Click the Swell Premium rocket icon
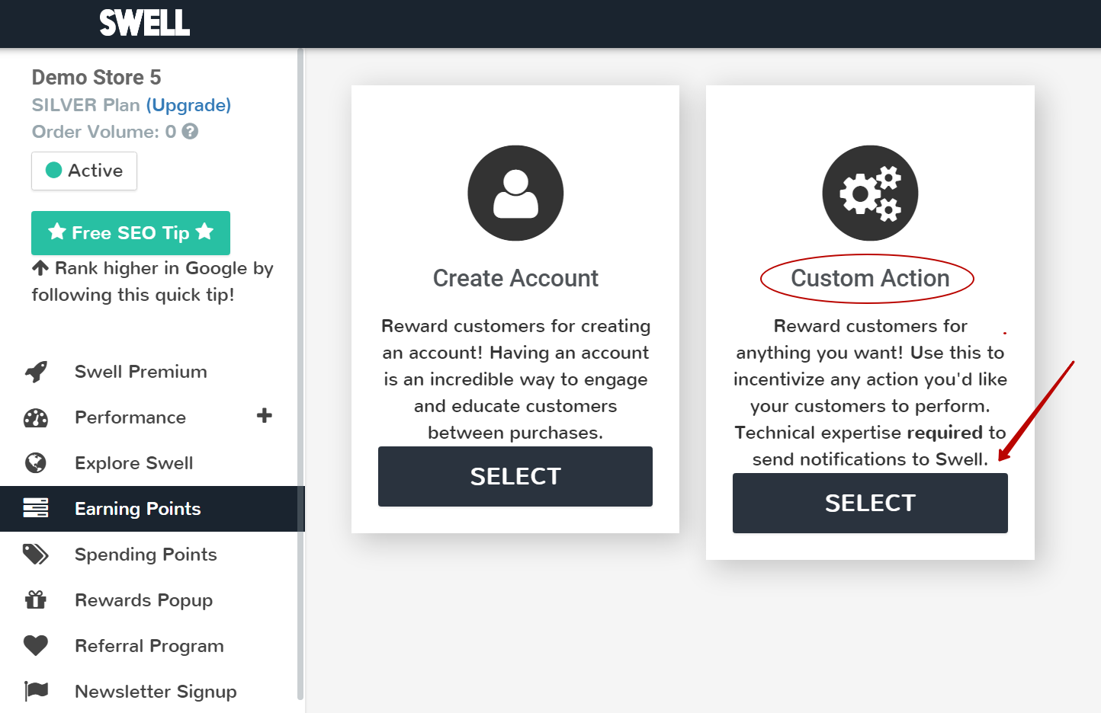This screenshot has width=1101, height=713. tap(36, 372)
